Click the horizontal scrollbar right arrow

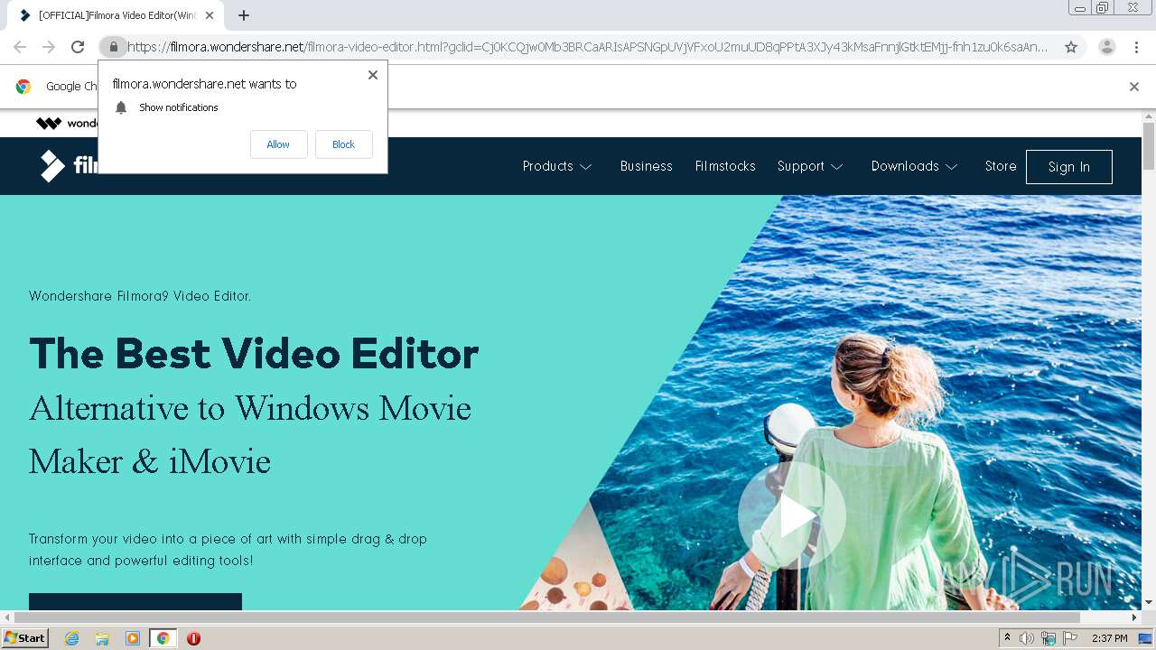point(1135,617)
